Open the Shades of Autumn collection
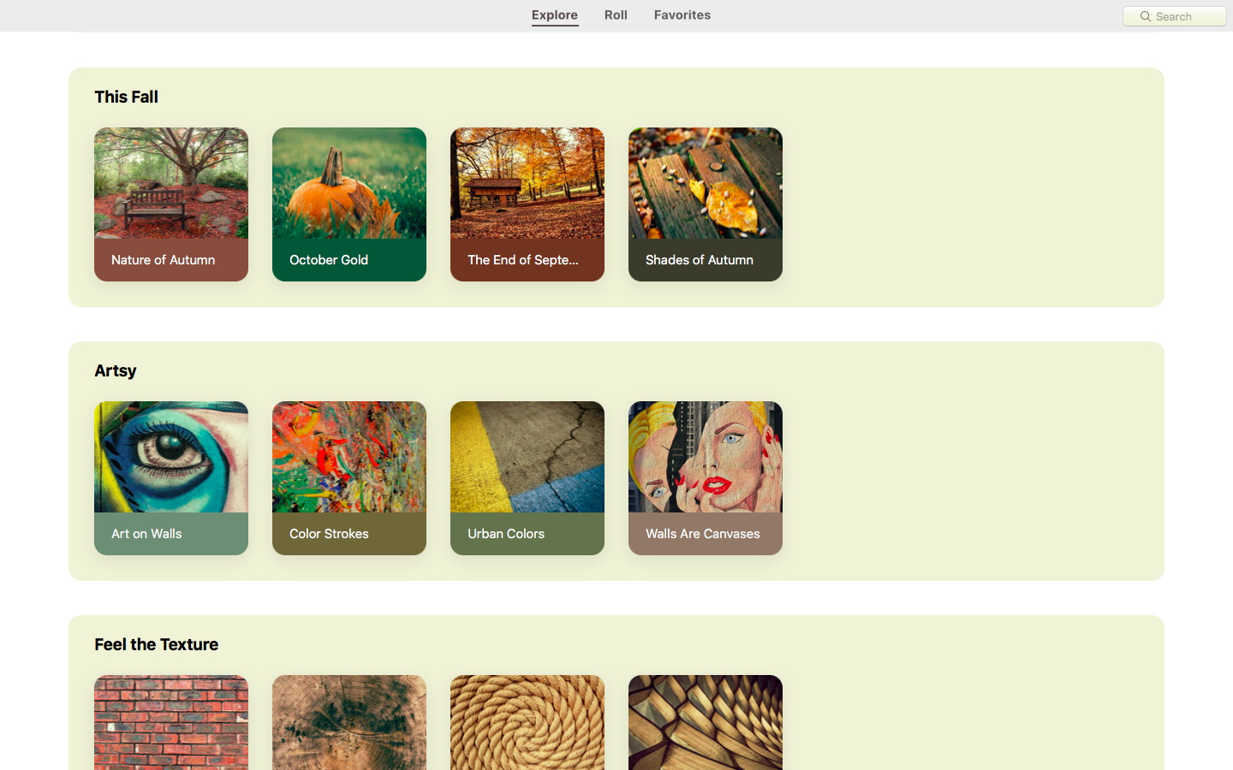This screenshot has height=770, width=1233. 706,204
